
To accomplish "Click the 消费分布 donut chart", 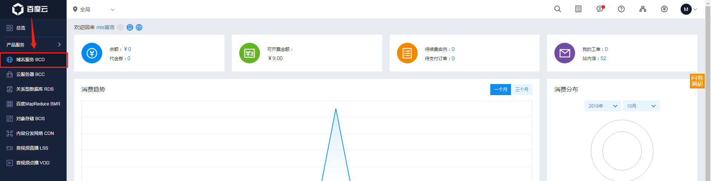I will coord(622,150).
